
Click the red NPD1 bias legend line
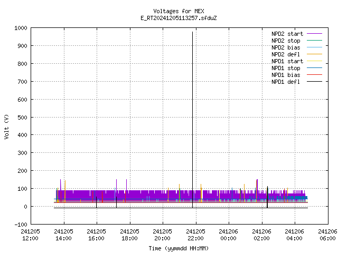pos(314,75)
